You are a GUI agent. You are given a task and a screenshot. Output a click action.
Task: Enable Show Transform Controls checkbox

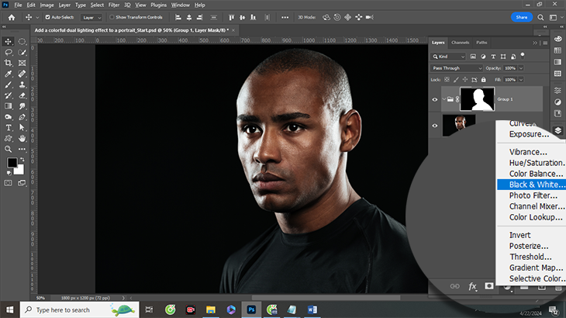coord(112,16)
